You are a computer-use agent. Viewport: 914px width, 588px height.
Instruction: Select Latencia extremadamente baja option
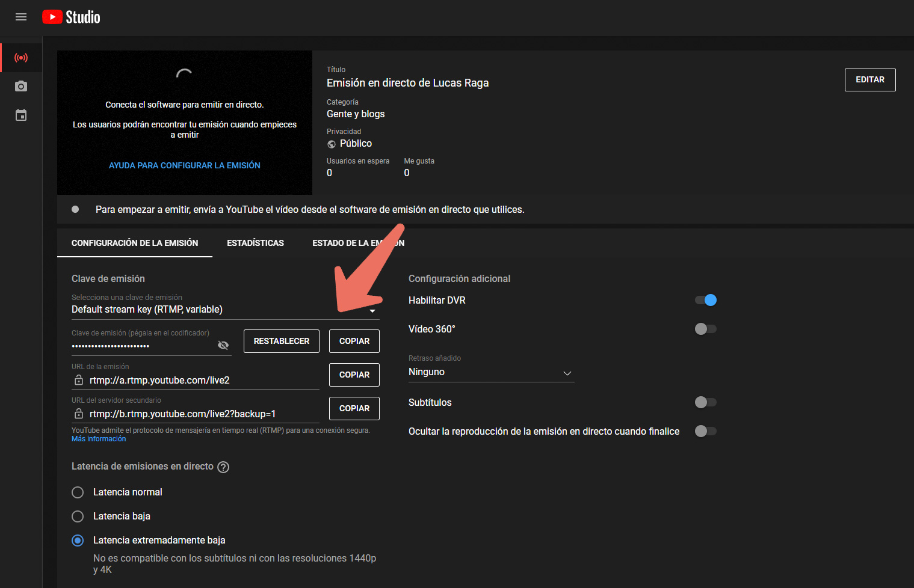78,541
